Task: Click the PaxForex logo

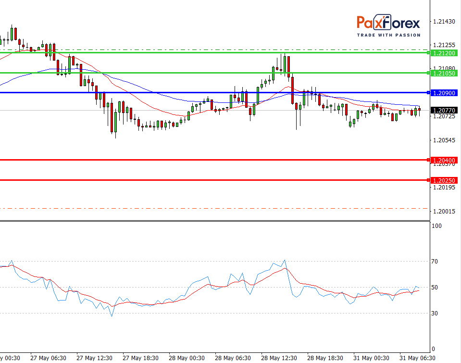Action: (388, 23)
